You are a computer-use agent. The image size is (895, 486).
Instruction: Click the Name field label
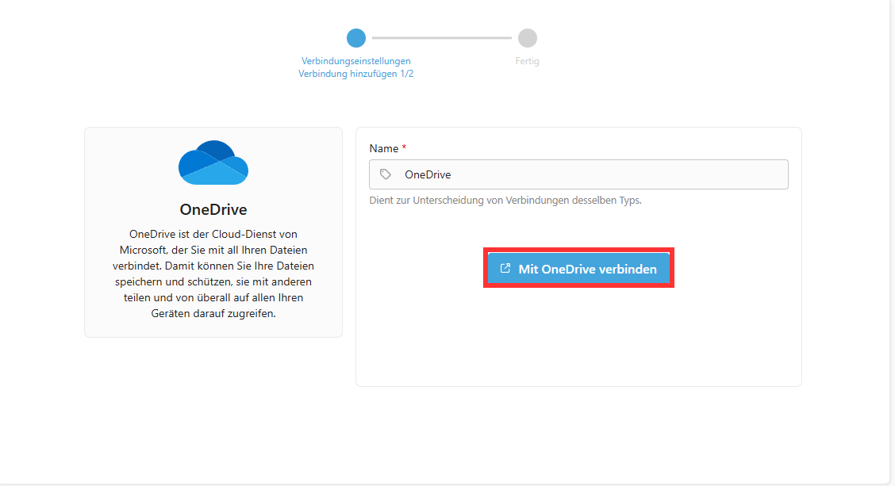pyautogui.click(x=383, y=148)
